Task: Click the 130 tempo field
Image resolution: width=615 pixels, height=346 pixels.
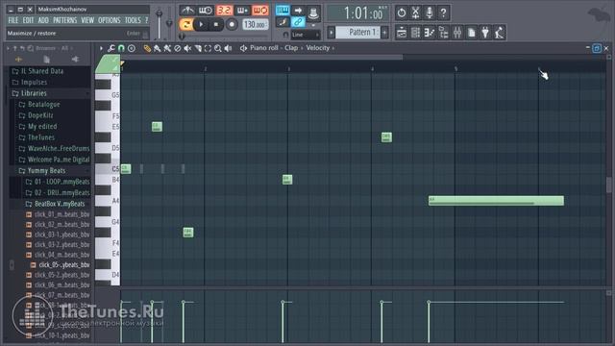Action: [x=255, y=24]
